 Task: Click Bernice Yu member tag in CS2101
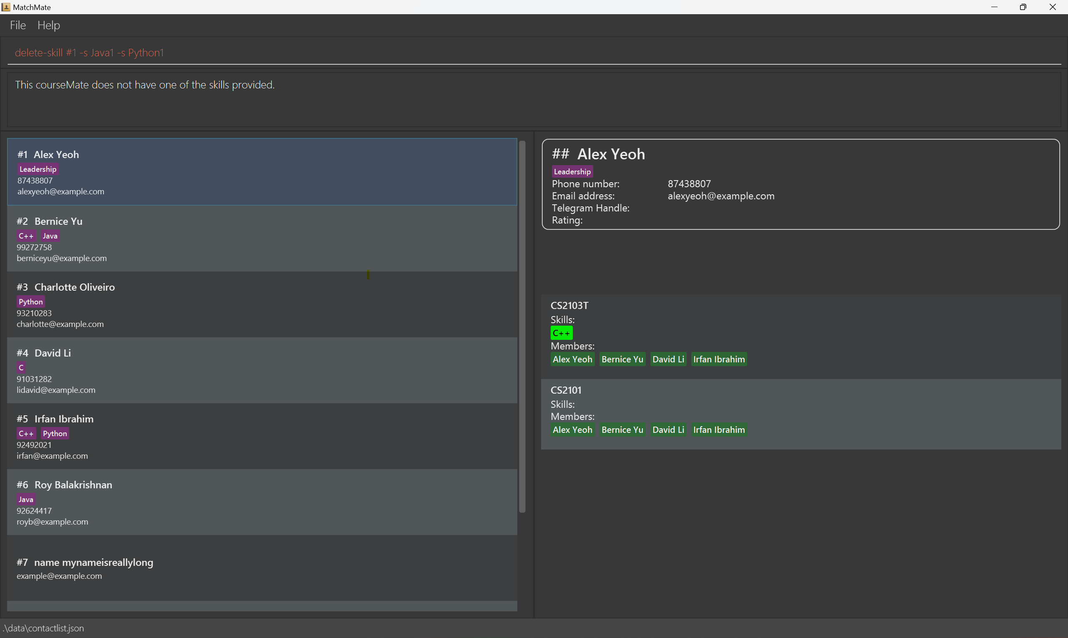pos(622,430)
